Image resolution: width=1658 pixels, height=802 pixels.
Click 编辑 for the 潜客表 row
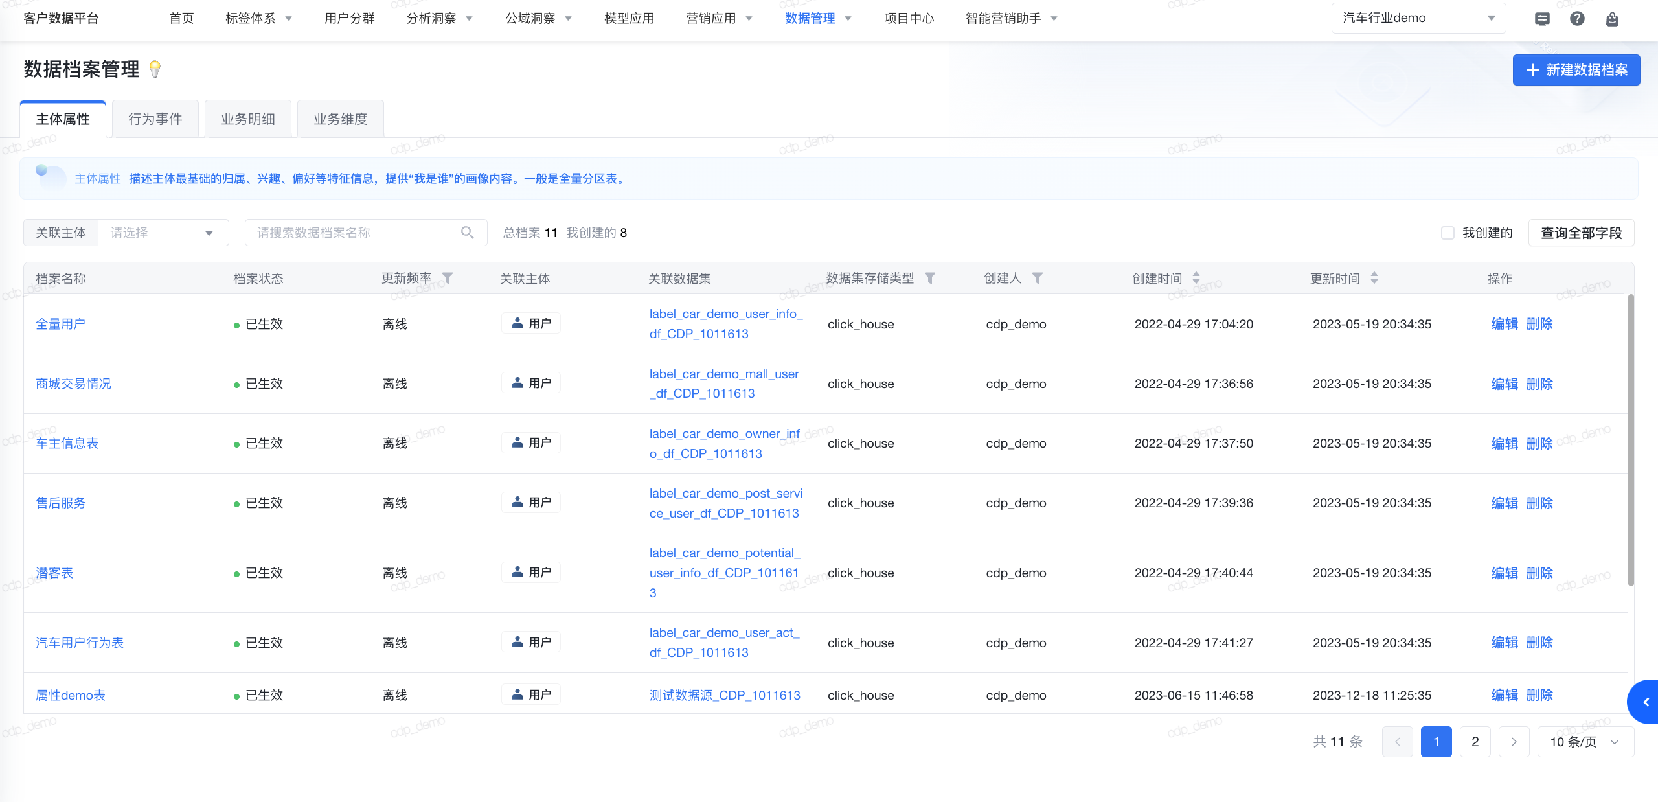point(1505,573)
